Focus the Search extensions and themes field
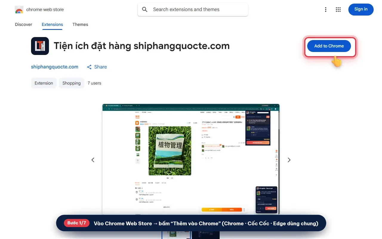382x239 pixels. (x=193, y=10)
